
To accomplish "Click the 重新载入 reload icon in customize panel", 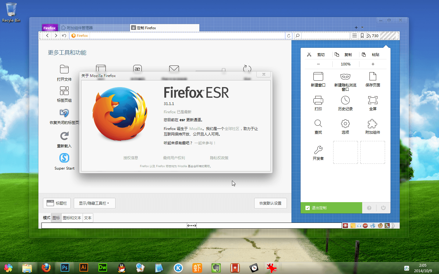I will [x=64, y=136].
